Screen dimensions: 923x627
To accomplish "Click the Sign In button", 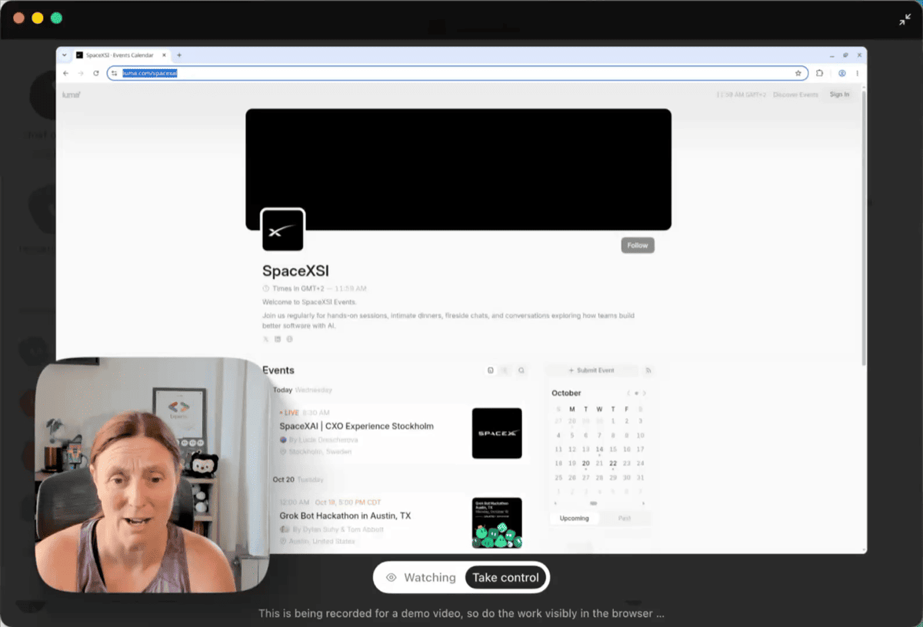I will point(839,95).
